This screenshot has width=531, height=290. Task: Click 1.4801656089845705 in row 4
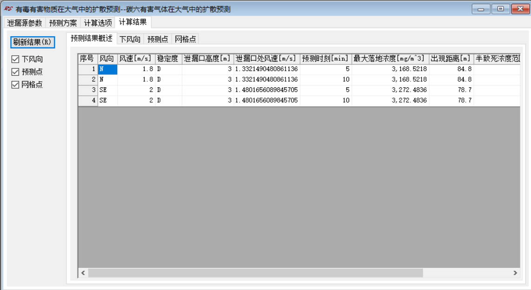[x=266, y=100]
